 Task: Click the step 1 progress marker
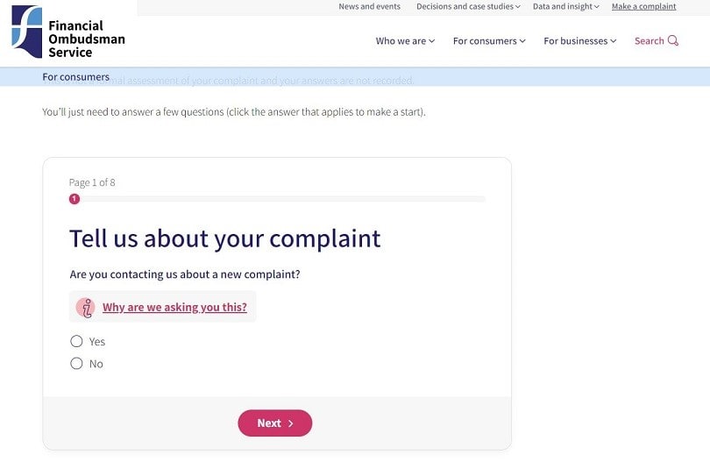[75, 199]
